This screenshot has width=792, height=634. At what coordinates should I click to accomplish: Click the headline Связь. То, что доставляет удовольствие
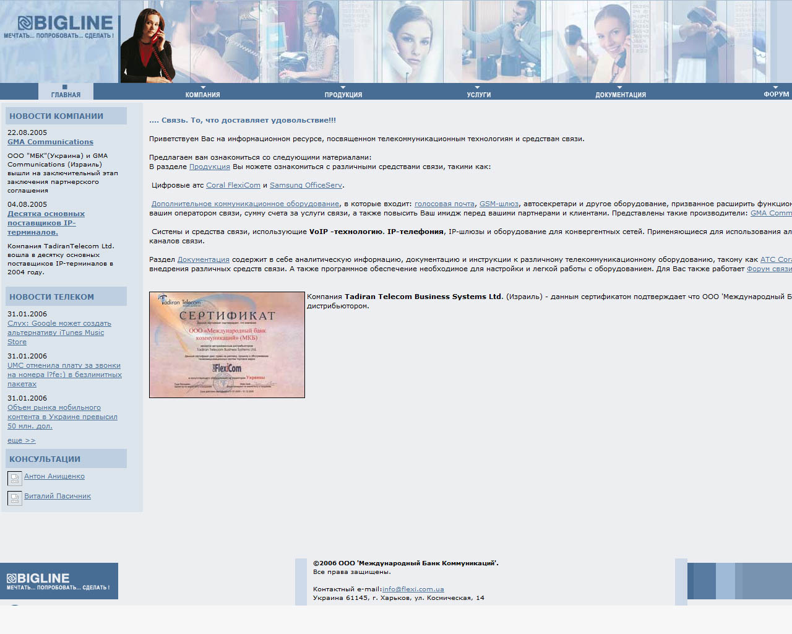tap(243, 120)
